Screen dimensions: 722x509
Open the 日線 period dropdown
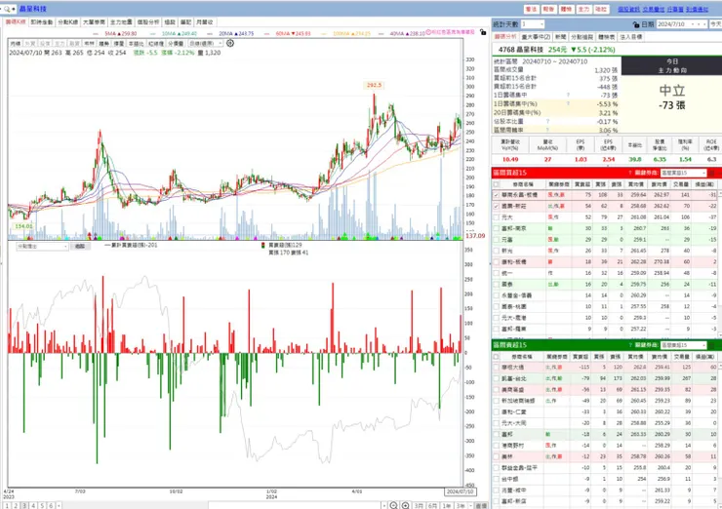206,43
